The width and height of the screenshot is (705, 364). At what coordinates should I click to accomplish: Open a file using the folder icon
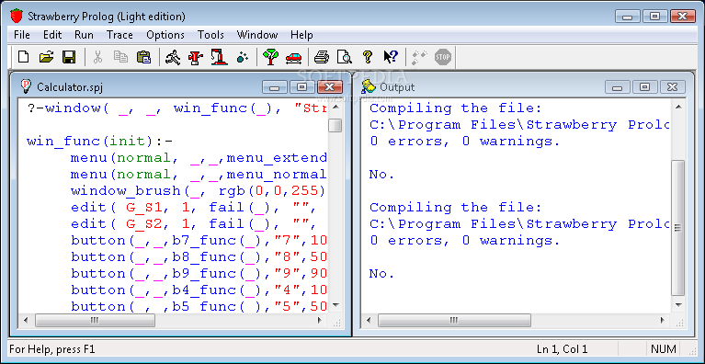pos(46,57)
